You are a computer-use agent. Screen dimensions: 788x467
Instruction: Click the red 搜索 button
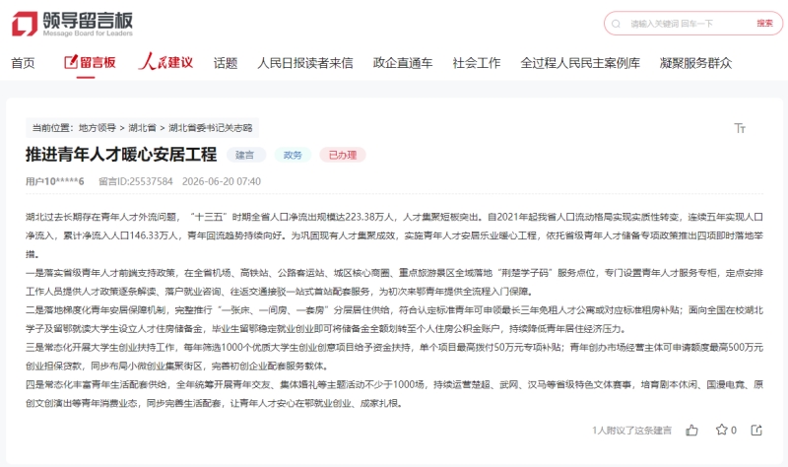coord(765,23)
